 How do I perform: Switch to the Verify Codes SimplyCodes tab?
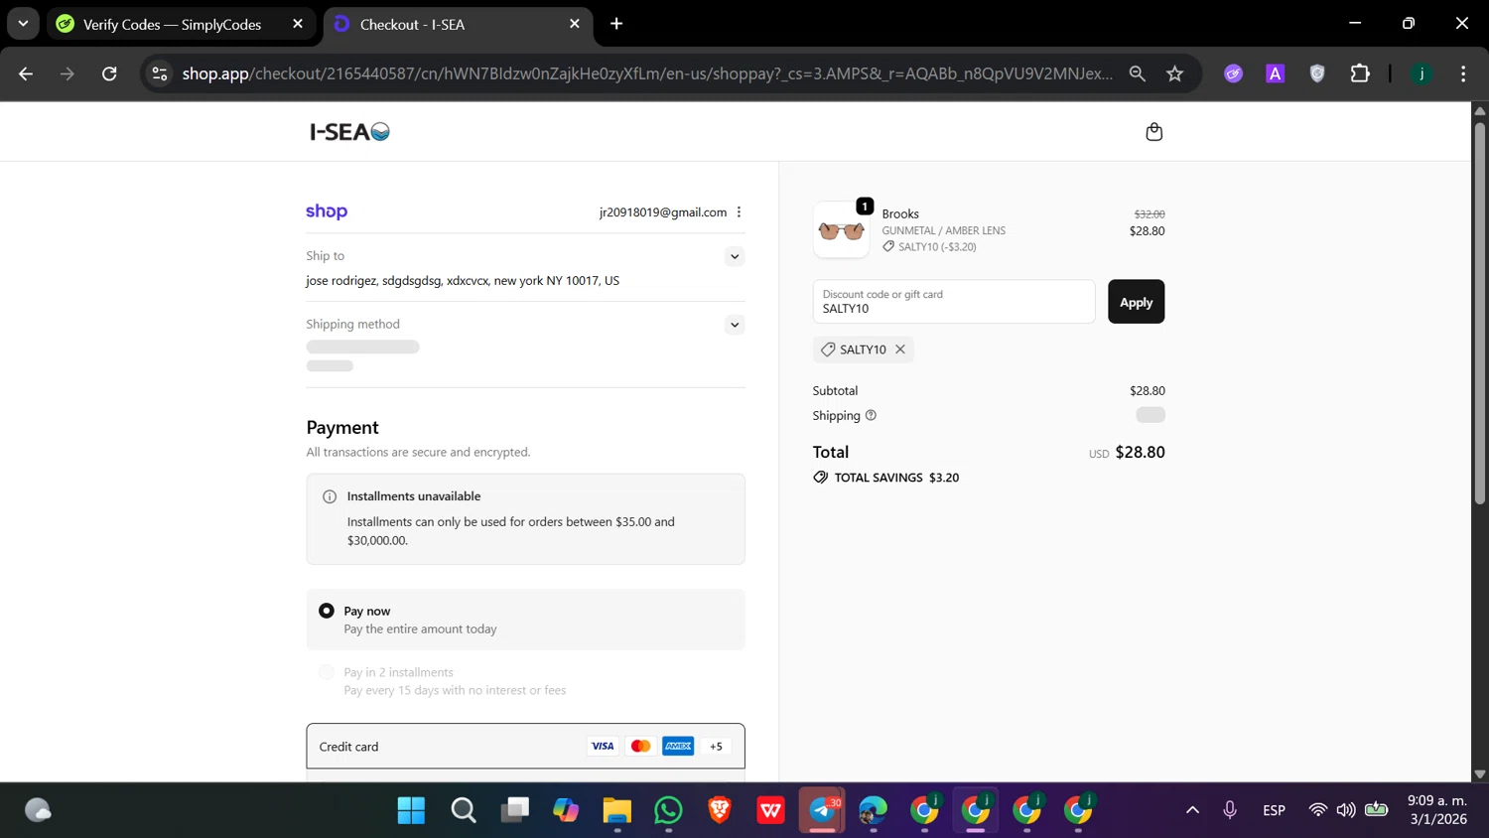point(181,24)
